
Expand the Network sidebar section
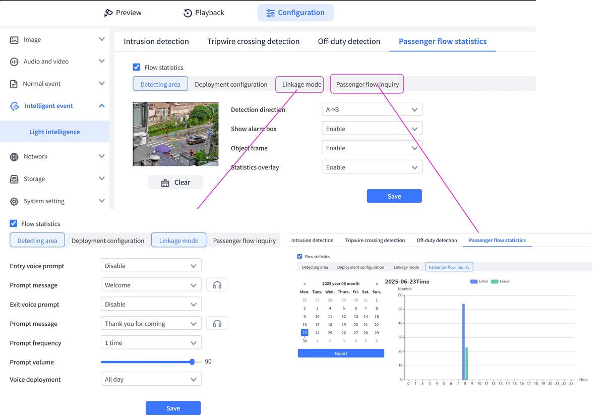pos(102,156)
